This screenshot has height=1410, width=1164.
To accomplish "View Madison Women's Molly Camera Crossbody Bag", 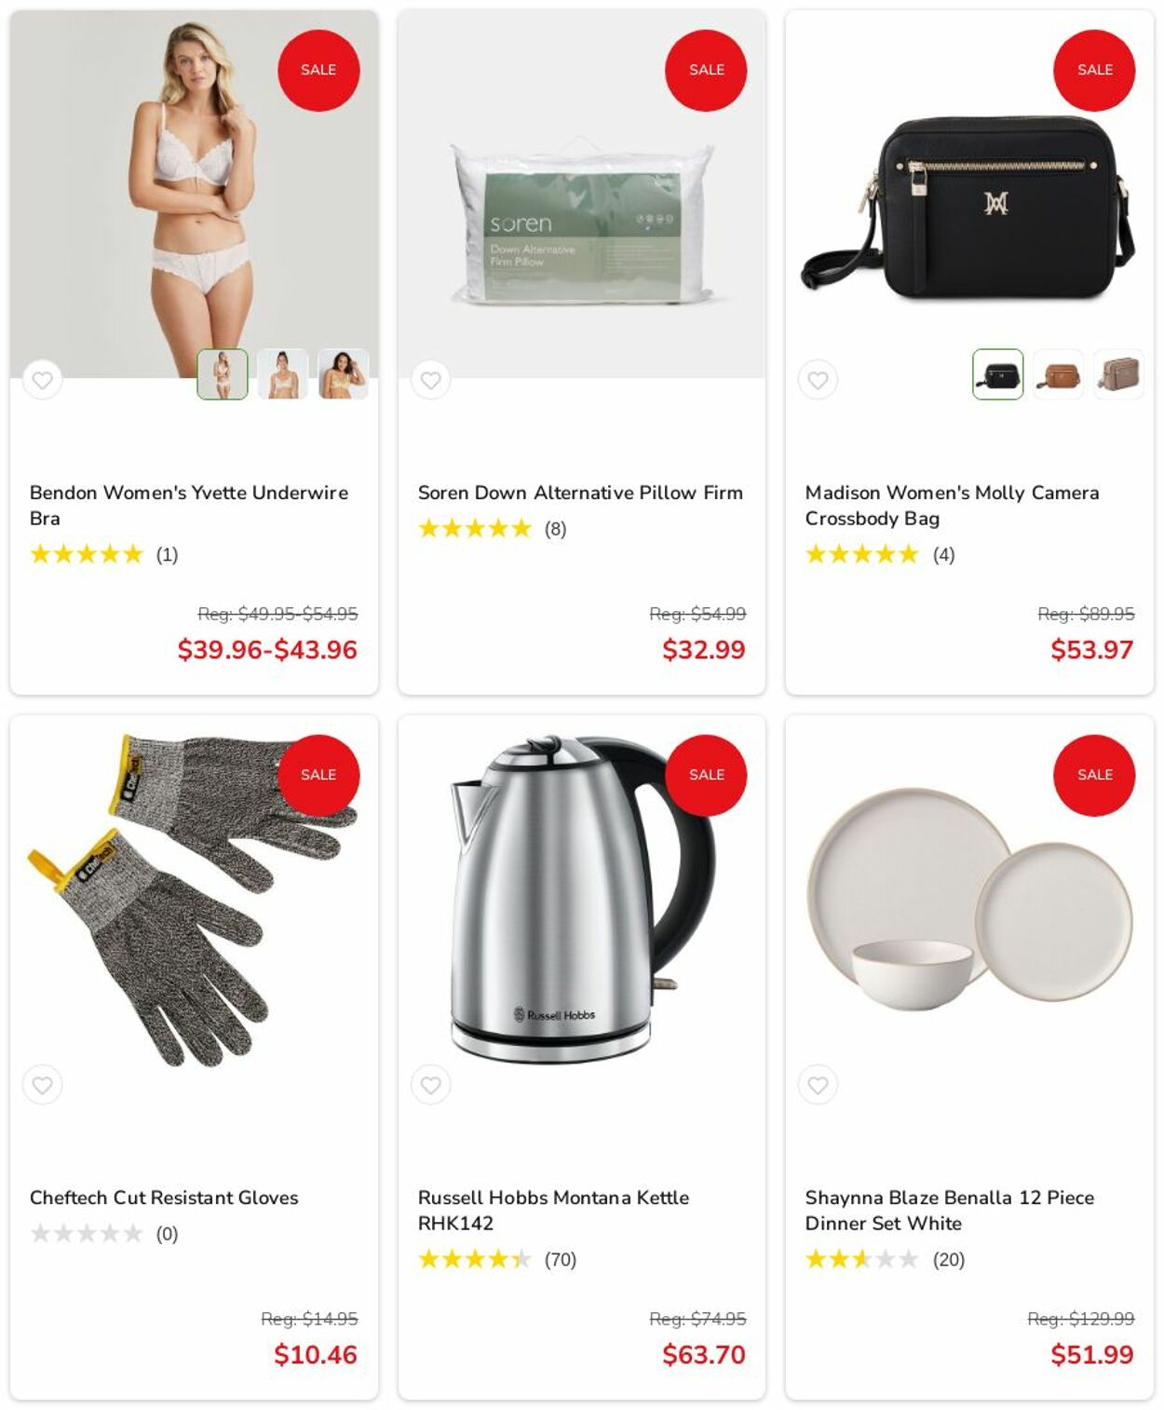I will [952, 506].
